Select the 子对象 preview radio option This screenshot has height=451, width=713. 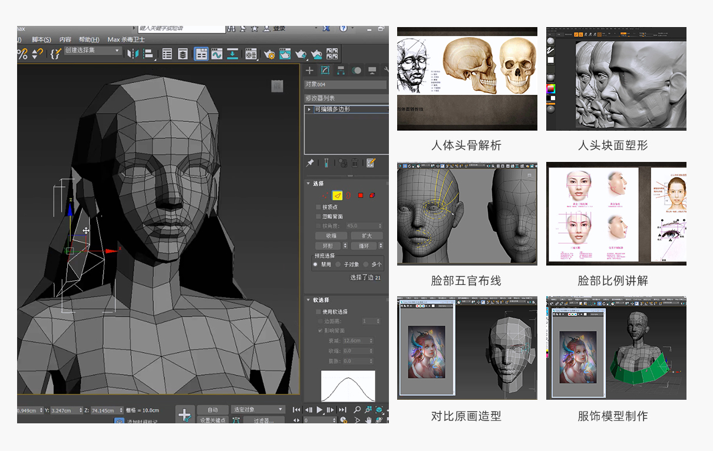pyautogui.click(x=338, y=265)
